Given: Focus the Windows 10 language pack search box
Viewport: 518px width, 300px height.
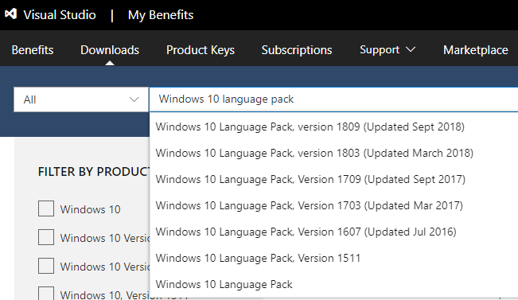Looking at the screenshot, I should click(333, 99).
